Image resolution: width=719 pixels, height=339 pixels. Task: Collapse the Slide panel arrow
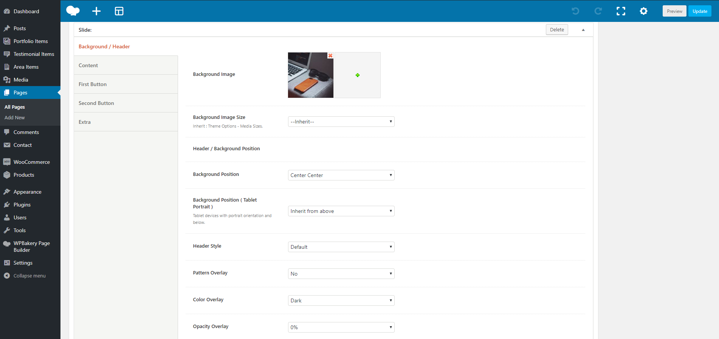coord(583,30)
